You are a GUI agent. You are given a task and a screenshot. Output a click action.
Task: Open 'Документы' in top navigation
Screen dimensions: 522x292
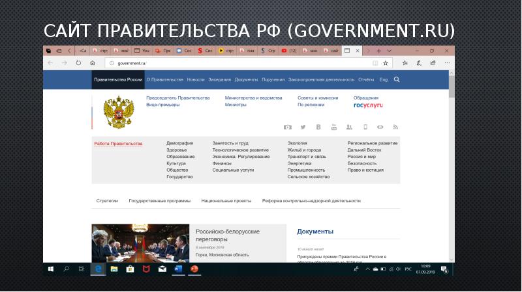(246, 79)
